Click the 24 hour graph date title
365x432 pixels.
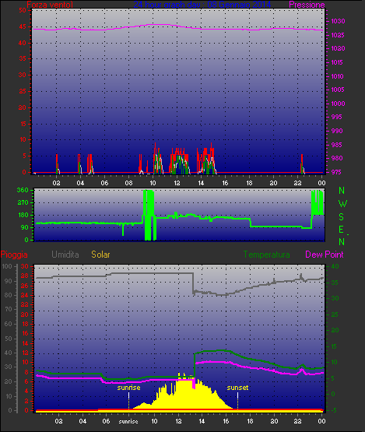(202, 5)
